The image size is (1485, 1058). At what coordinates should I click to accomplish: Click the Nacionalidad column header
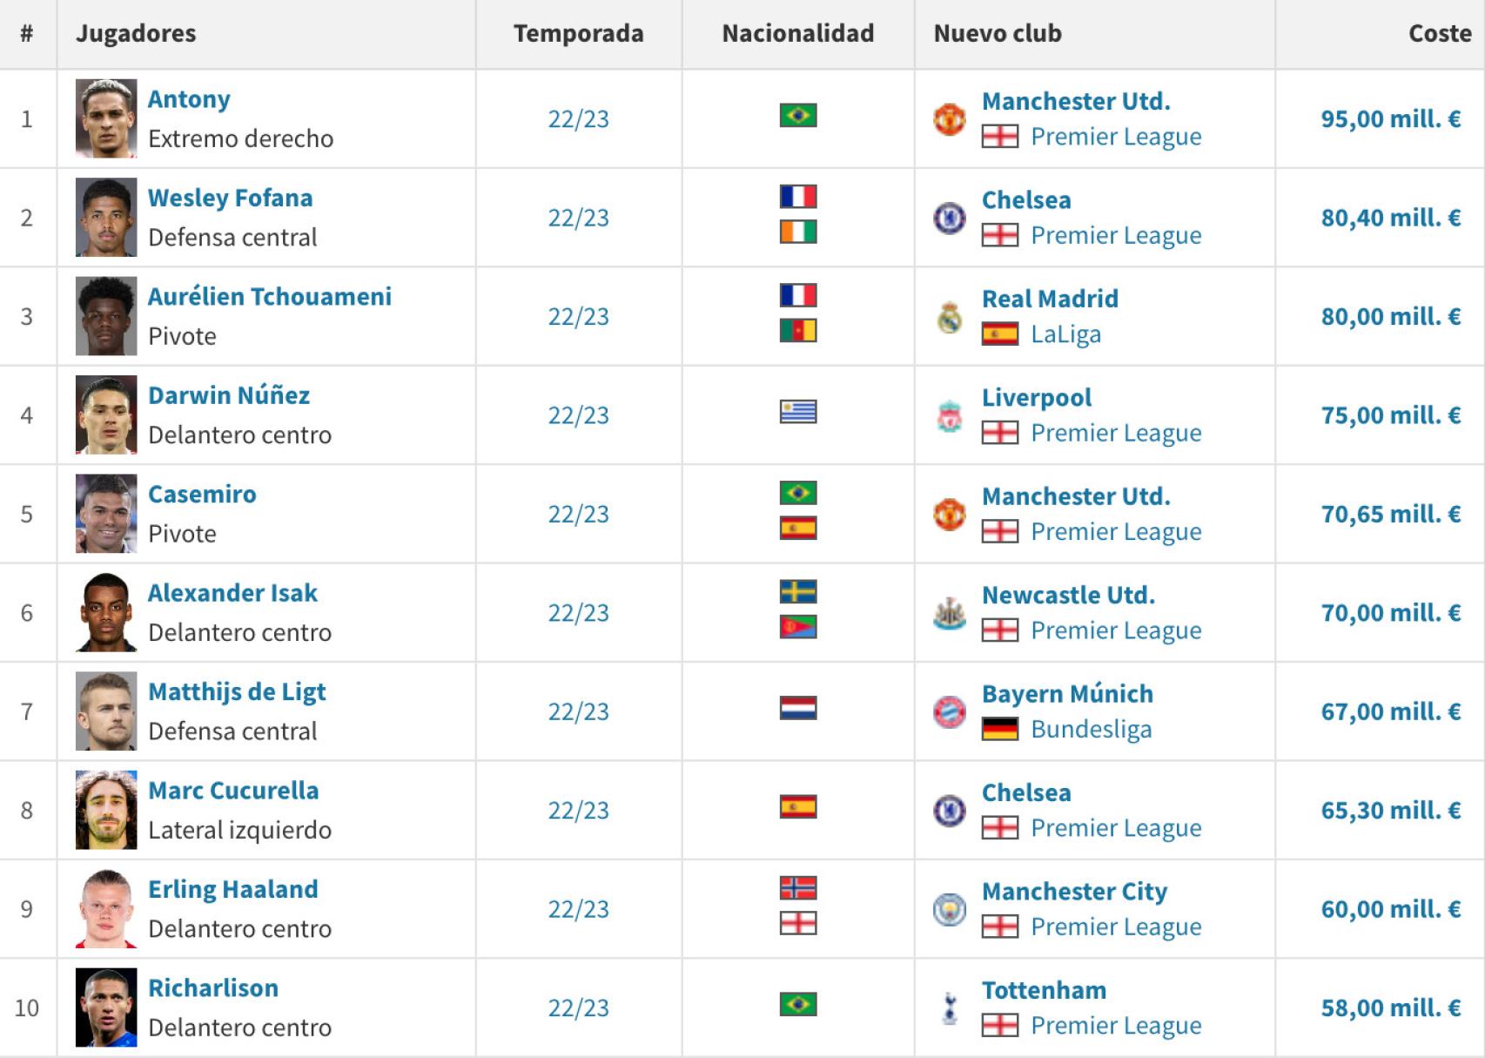coord(797,34)
